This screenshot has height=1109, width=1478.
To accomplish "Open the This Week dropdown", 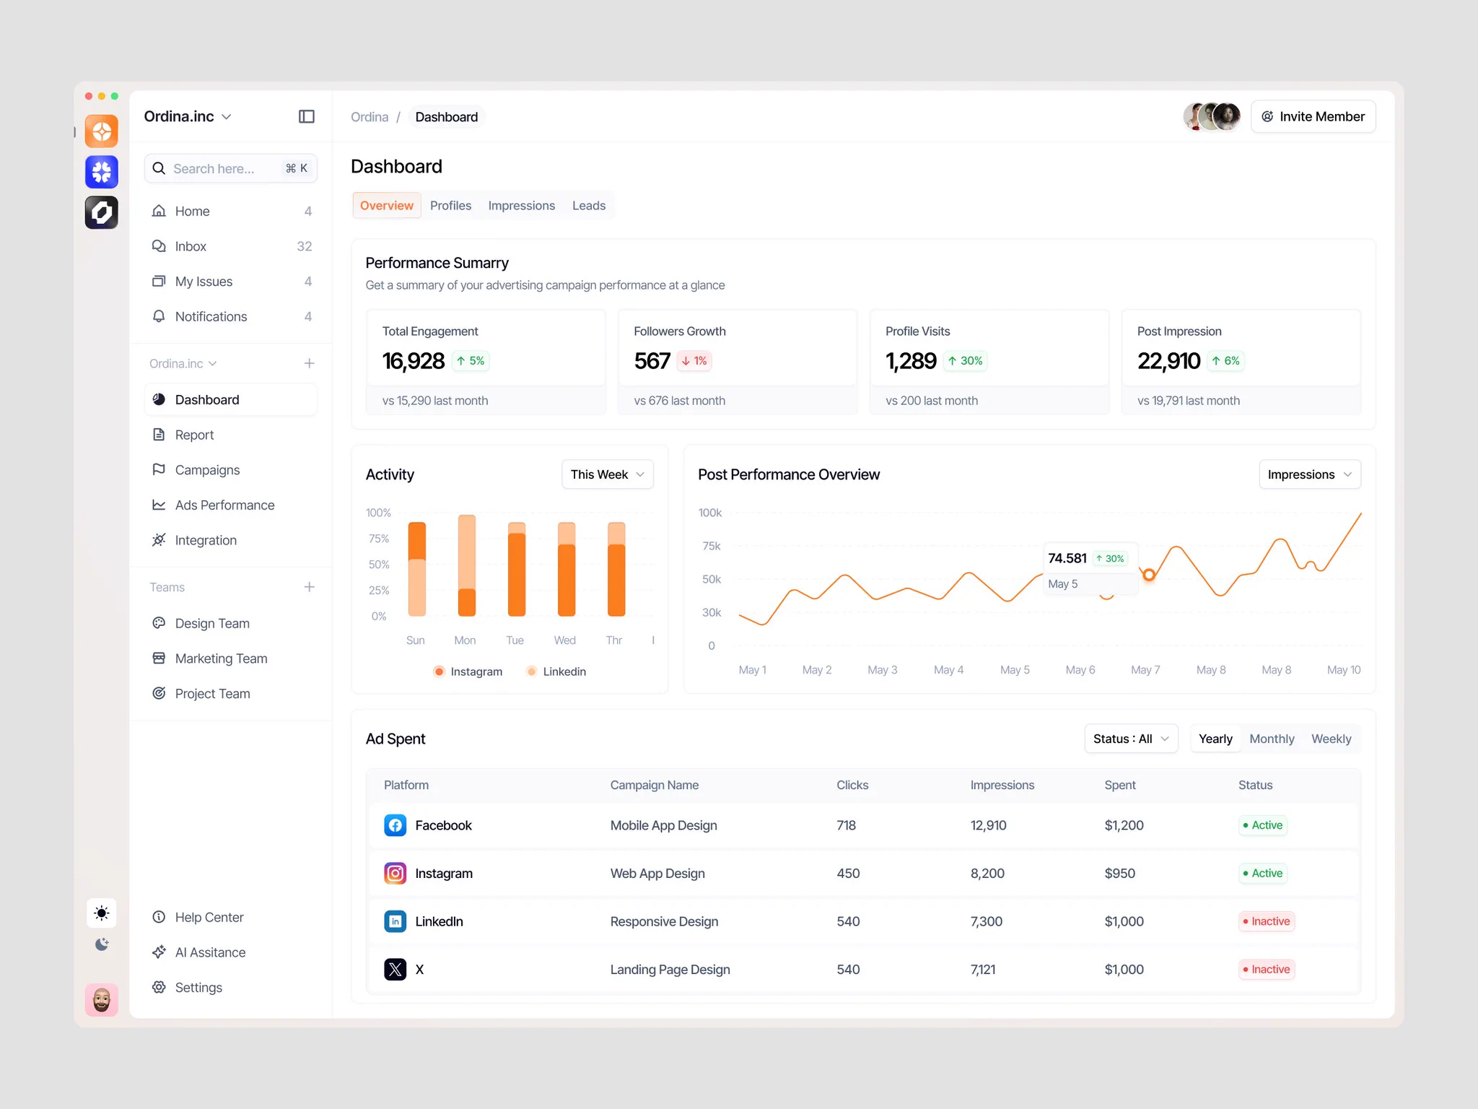I will (608, 474).
